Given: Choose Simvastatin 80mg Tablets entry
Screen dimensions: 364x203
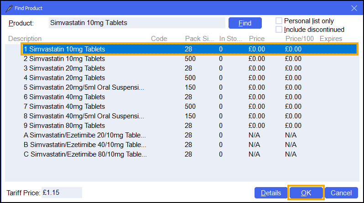Looking at the screenshot, I should [64, 126].
